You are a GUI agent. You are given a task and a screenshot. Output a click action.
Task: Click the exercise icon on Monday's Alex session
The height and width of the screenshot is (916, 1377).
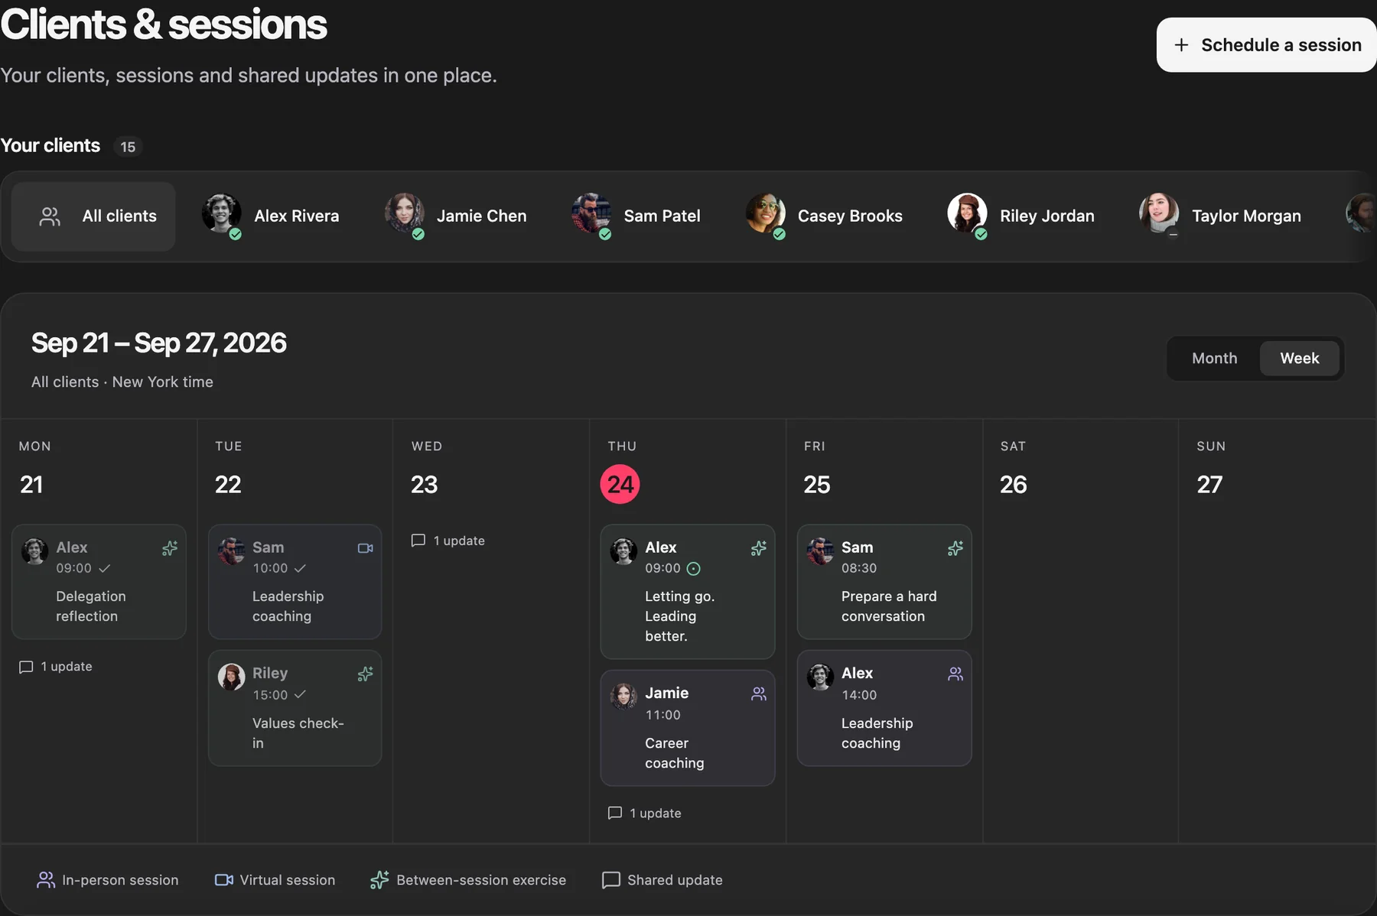(x=170, y=548)
